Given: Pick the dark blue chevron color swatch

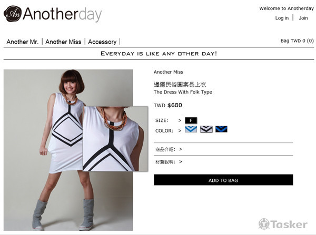Looking at the screenshot, I should coord(221,129).
